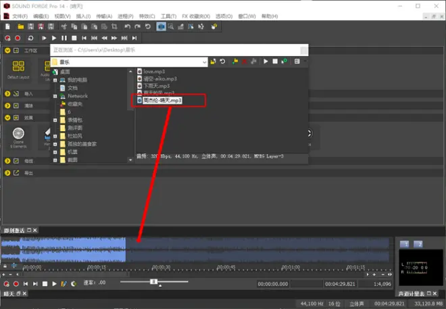
Task: Expand the 表情包 folder node
Action: (55, 120)
